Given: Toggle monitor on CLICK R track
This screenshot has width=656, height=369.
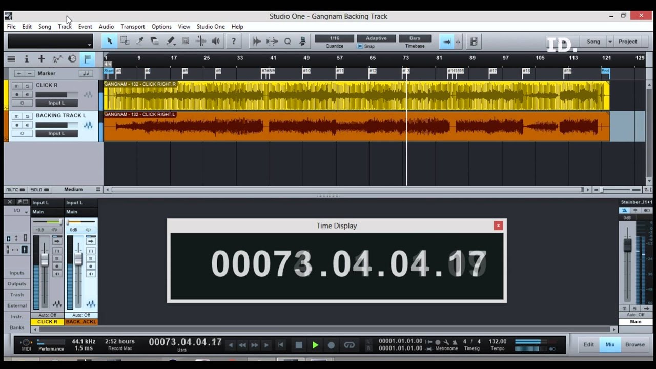Looking at the screenshot, I should 28,94.
